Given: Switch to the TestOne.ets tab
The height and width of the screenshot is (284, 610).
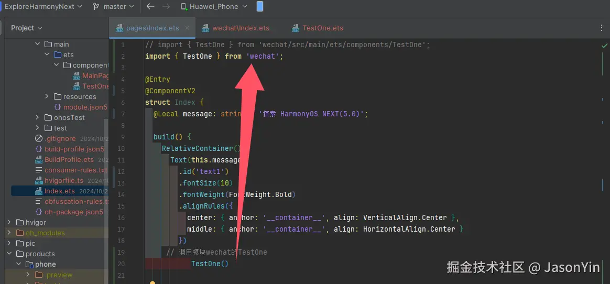Looking at the screenshot, I should (318, 28).
